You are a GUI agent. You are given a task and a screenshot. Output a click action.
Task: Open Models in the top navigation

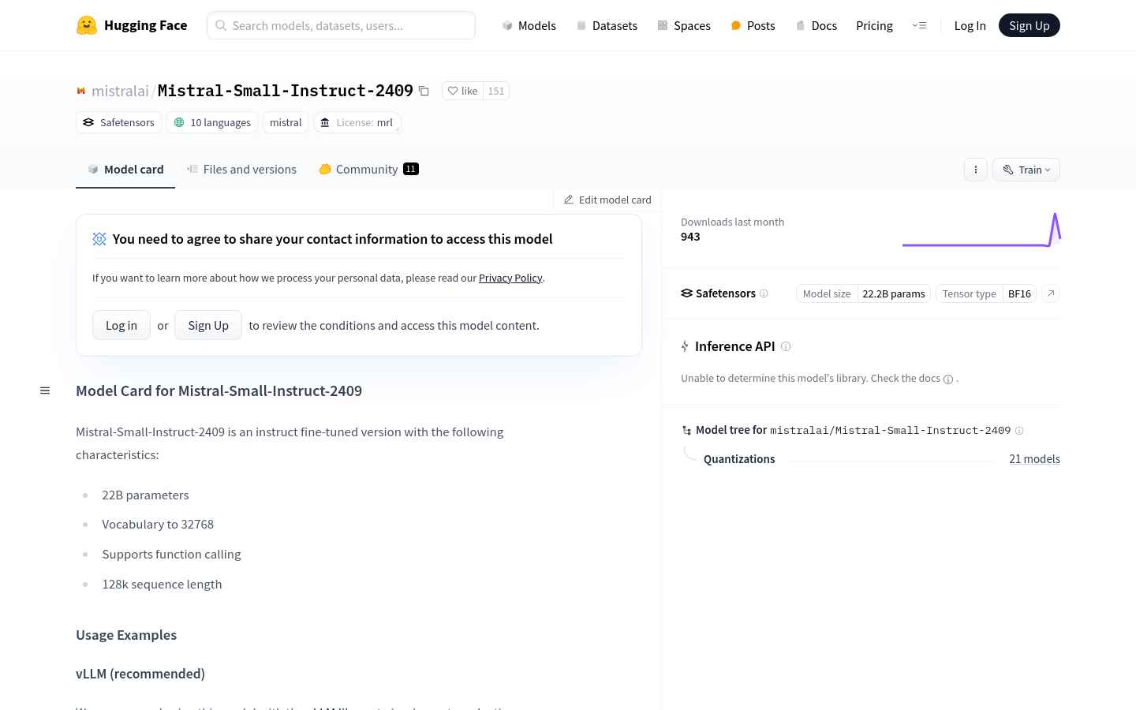(x=529, y=25)
